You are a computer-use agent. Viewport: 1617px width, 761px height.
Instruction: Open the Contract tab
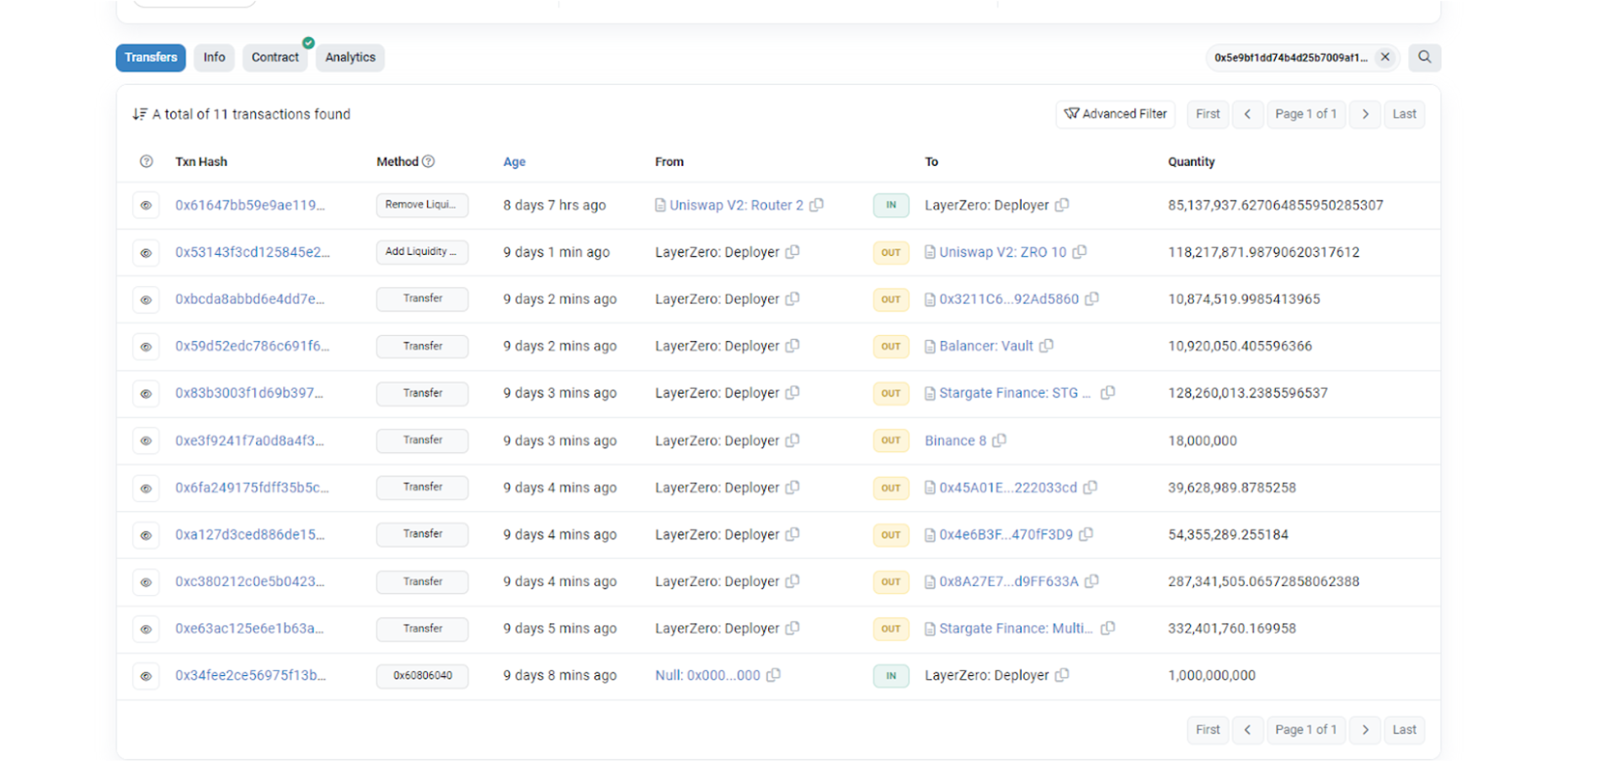click(x=275, y=57)
